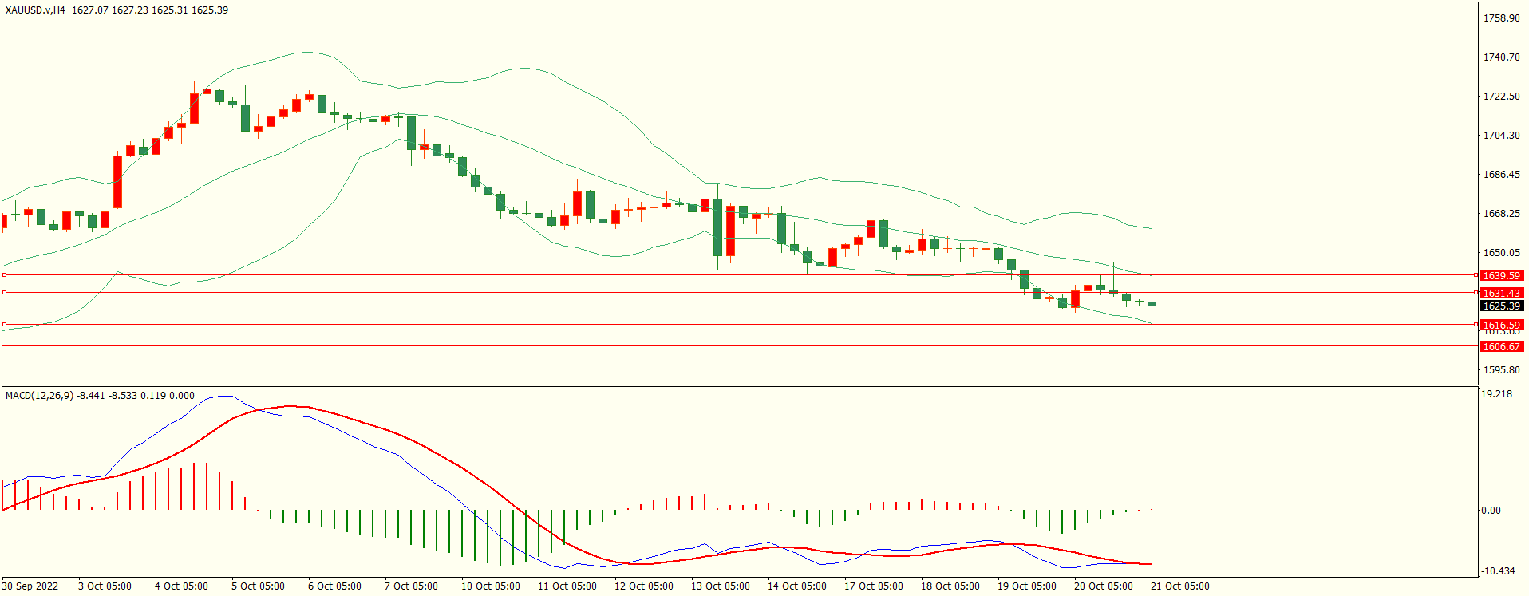1529x596 pixels.
Task: Click the MACD(12,26,9) indicator label
Action: point(39,395)
